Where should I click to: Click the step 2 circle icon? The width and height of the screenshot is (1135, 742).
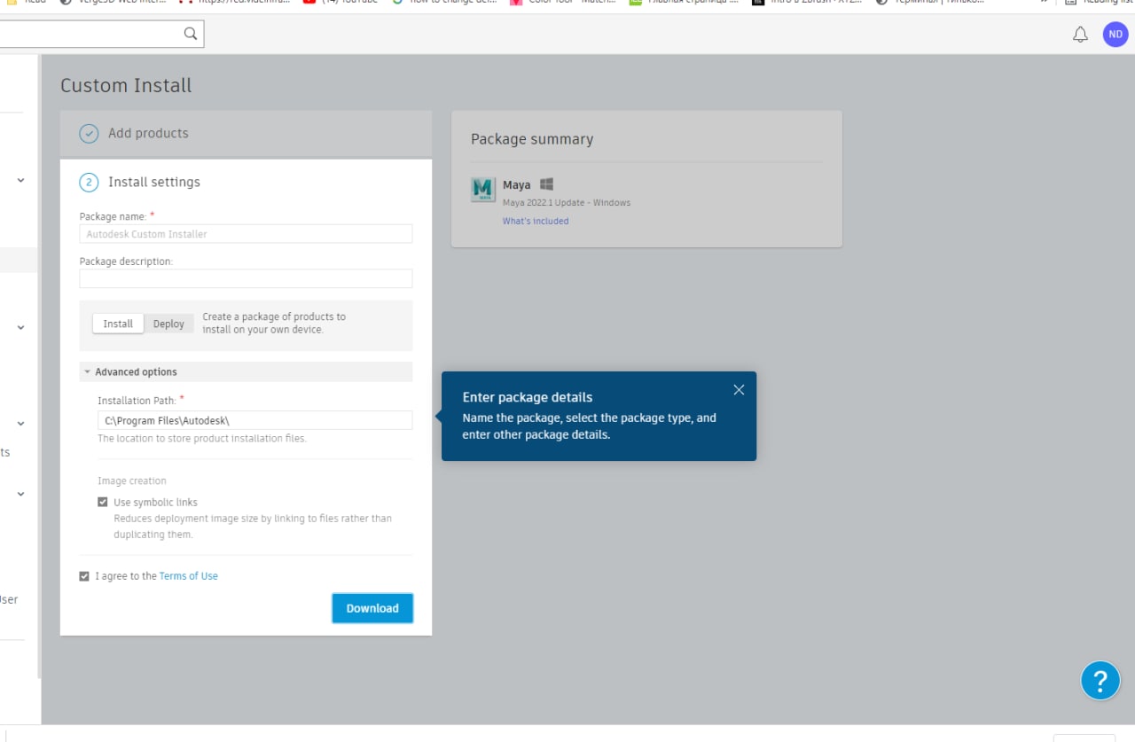[x=89, y=183]
